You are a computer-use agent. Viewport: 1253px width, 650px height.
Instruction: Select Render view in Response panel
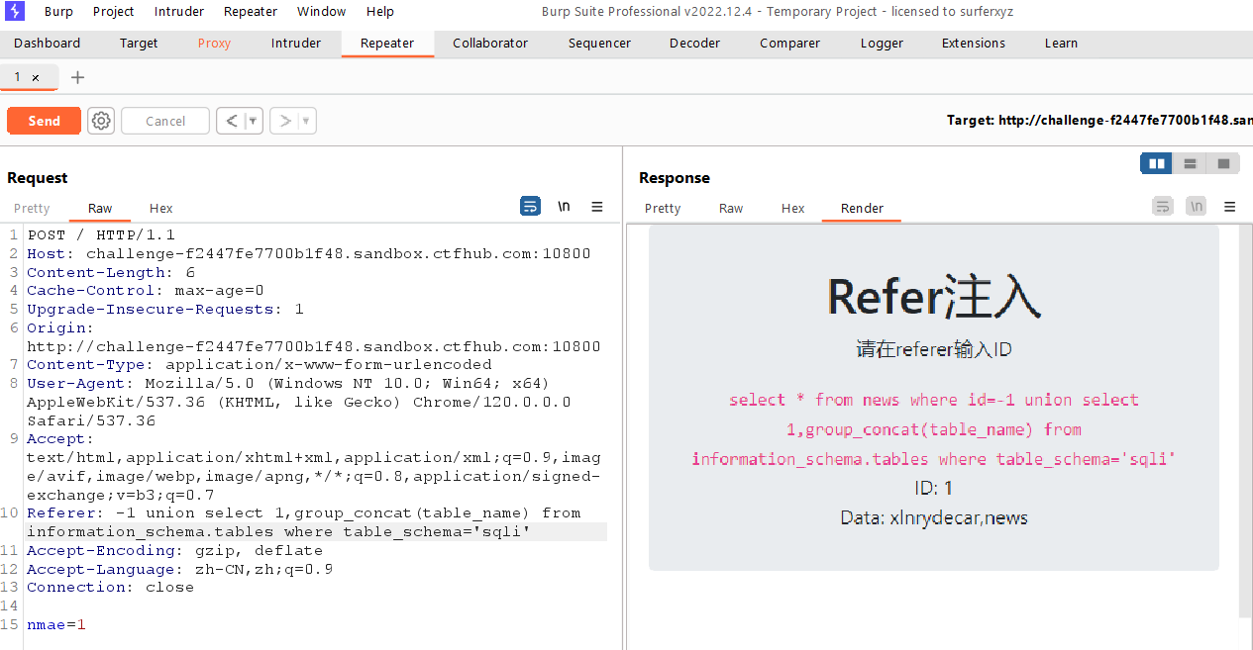click(862, 208)
